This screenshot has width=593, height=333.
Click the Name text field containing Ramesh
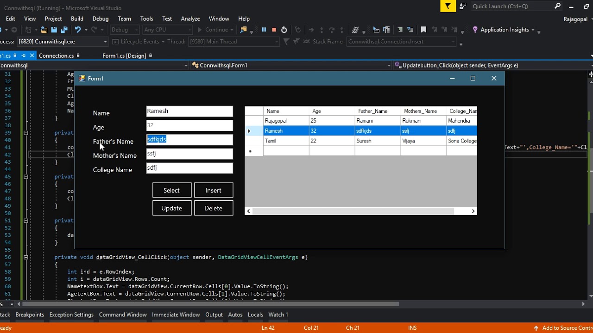[189, 111]
